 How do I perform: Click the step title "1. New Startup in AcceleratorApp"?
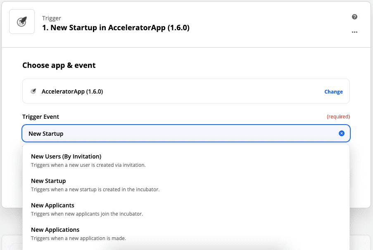116,28
